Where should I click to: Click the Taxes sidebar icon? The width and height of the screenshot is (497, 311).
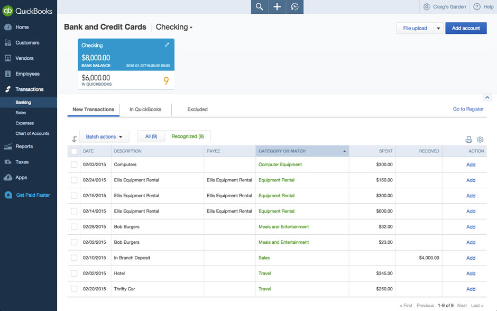8,162
